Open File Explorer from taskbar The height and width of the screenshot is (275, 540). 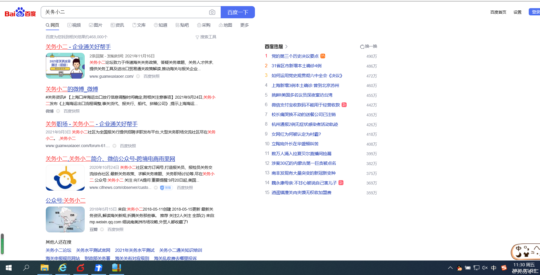(x=44, y=268)
